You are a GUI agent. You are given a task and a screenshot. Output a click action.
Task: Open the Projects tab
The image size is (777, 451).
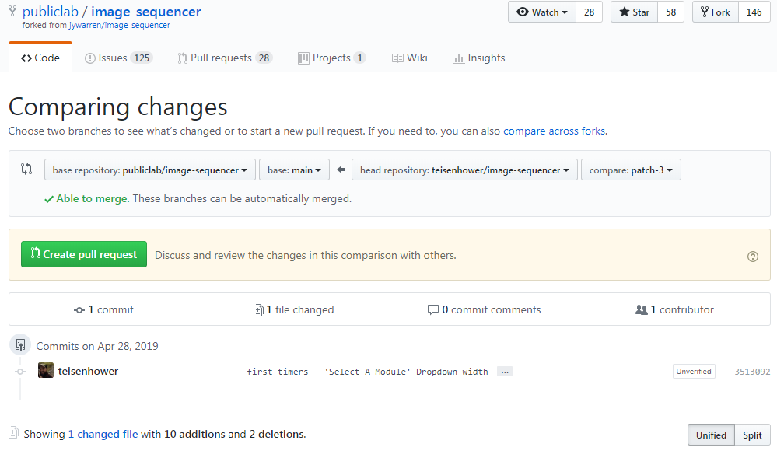point(331,58)
